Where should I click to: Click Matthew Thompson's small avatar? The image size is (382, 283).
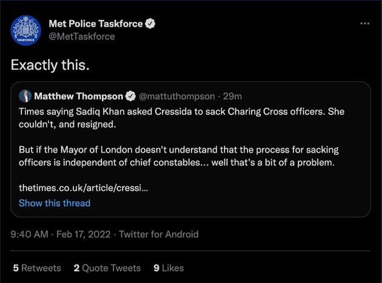tap(25, 96)
